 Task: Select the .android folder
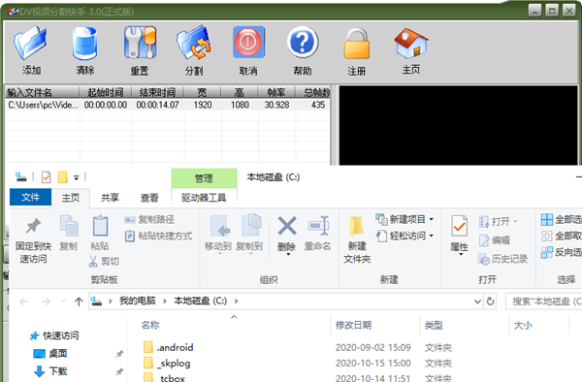(x=175, y=347)
